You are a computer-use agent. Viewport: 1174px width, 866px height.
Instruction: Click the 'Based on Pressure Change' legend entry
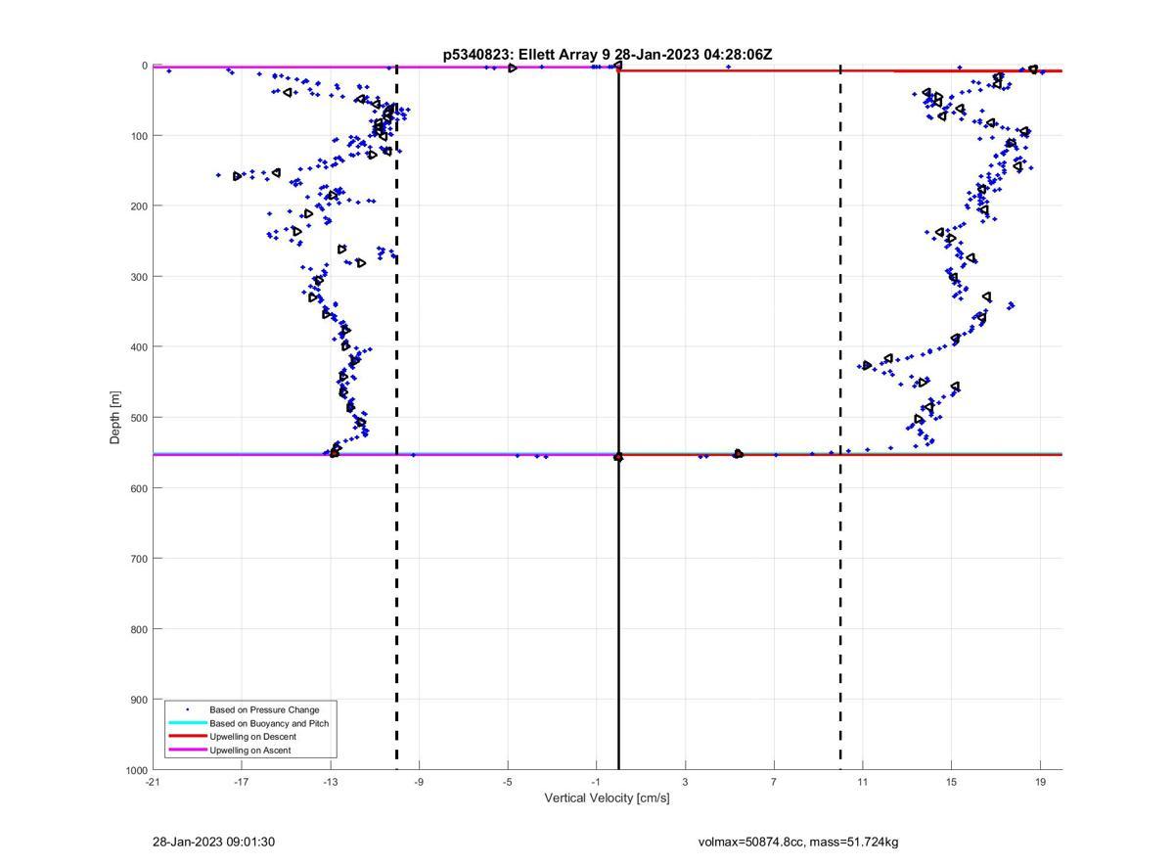264,709
